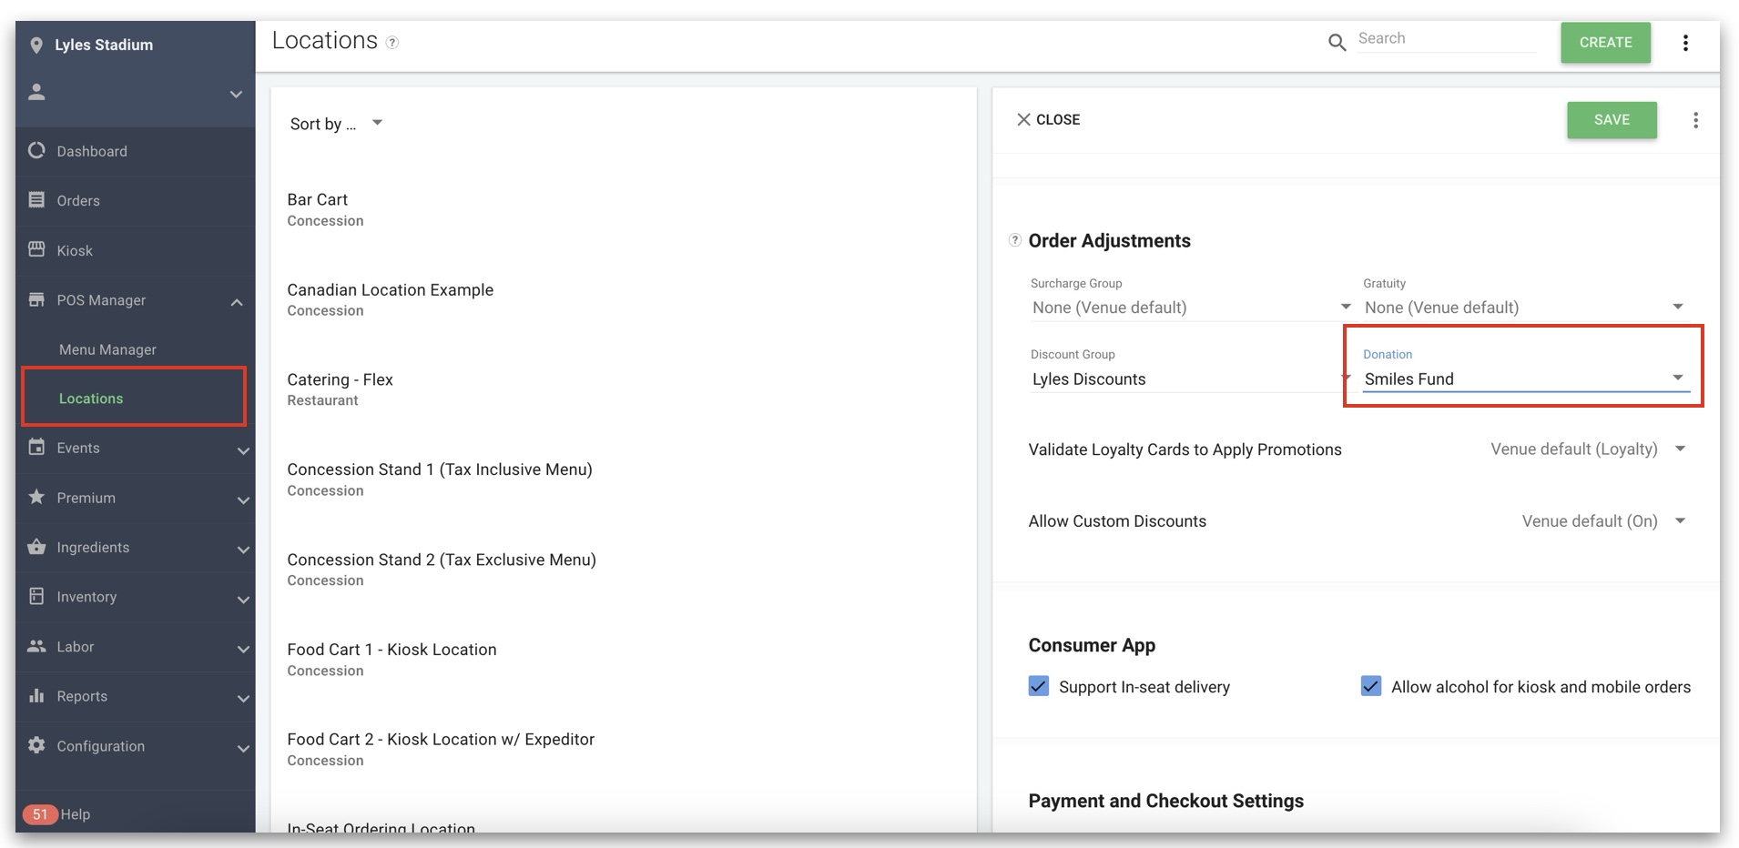
Task: Expand the user account dropdown
Action: click(x=236, y=94)
